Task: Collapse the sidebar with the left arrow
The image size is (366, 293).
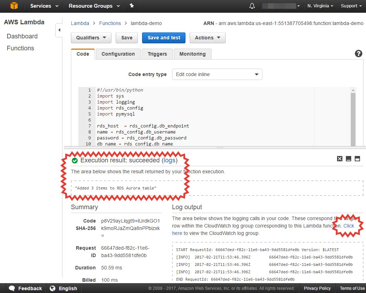Action: 59,30
